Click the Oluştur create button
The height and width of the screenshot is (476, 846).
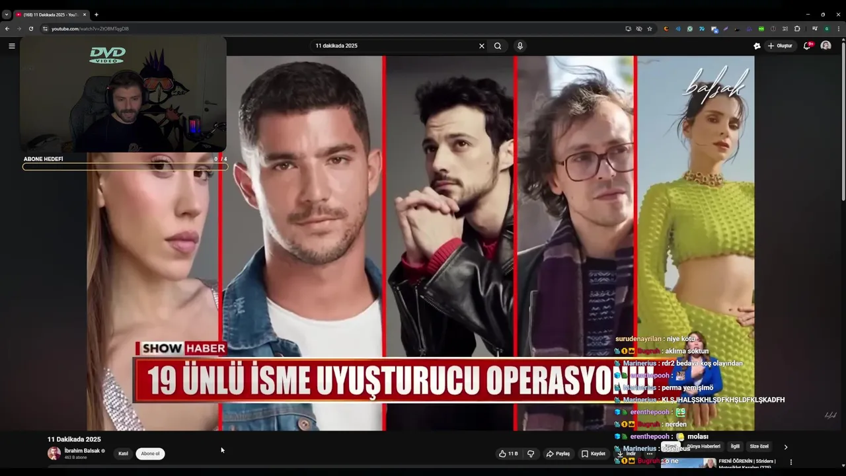pyautogui.click(x=781, y=46)
